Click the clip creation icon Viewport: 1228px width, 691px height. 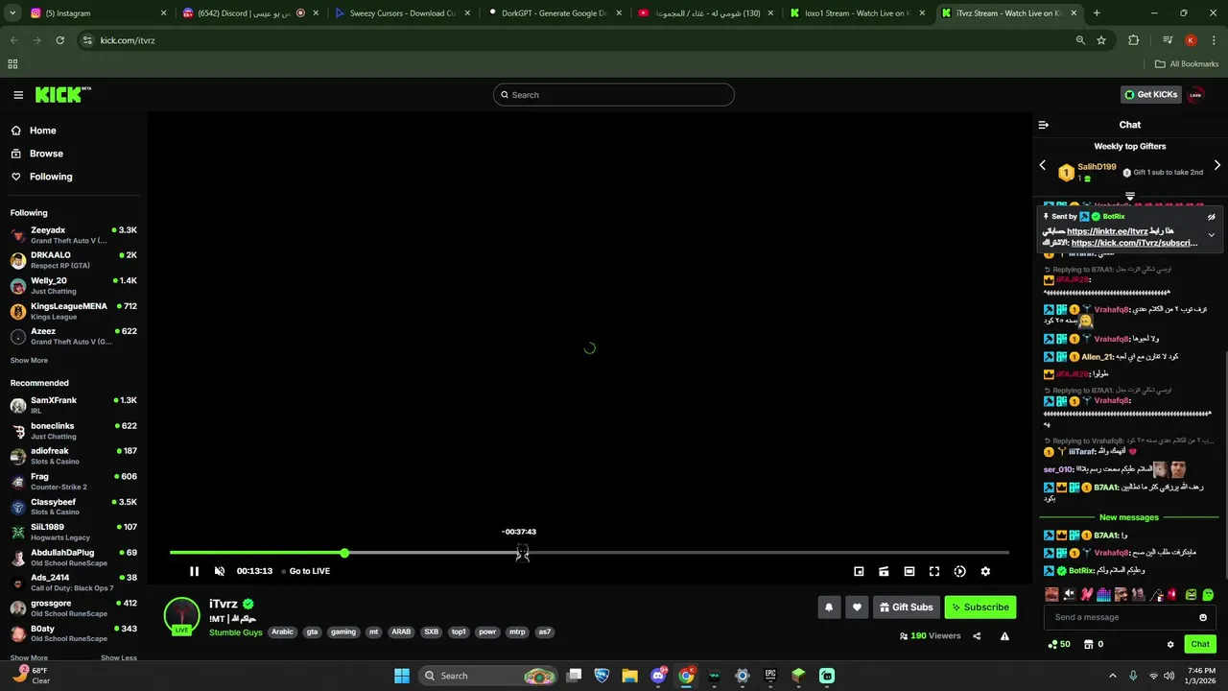click(x=884, y=571)
